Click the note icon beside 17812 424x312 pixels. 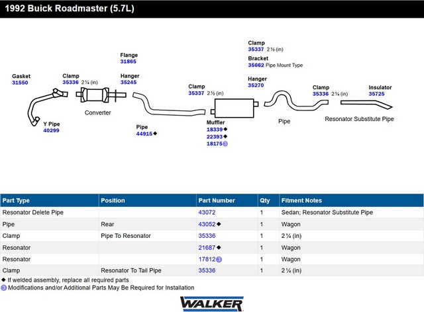219,259
